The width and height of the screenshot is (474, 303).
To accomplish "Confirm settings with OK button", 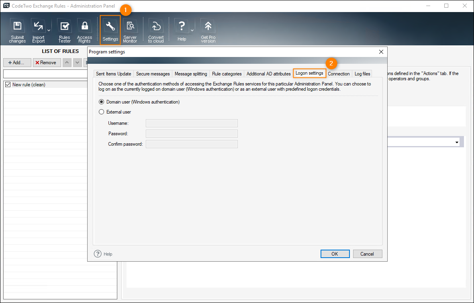I will (x=335, y=254).
